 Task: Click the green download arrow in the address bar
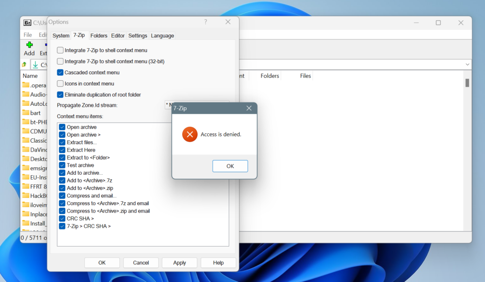[35, 64]
